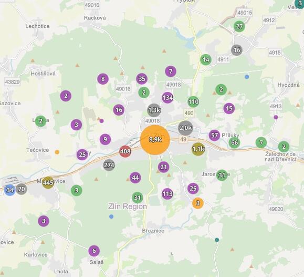The image size is (304, 277).
Task: Click the 490 road number label
Action: coord(189,113)
